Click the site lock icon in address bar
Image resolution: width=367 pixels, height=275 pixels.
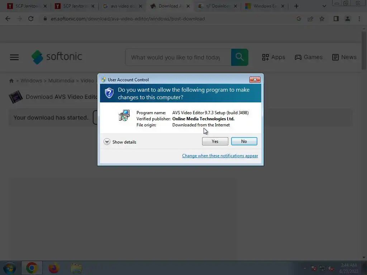point(45,19)
